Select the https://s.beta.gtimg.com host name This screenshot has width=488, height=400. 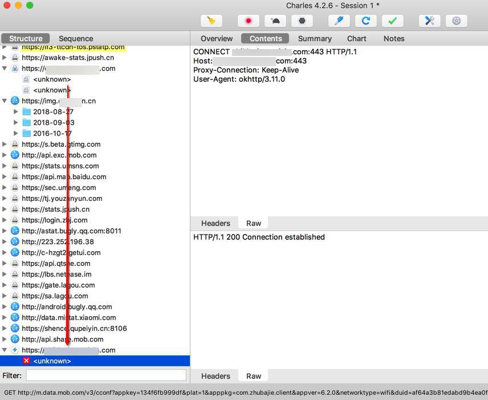(61, 144)
